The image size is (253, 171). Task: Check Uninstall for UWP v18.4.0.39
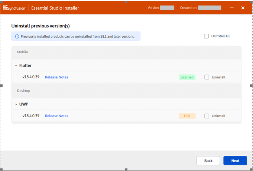(207, 116)
